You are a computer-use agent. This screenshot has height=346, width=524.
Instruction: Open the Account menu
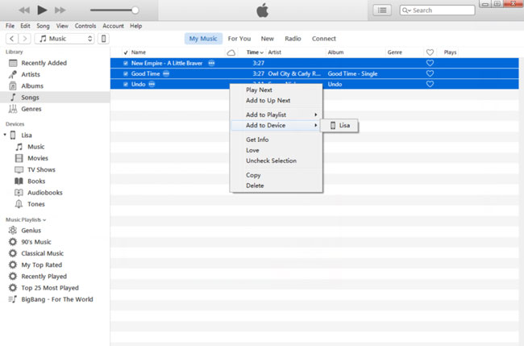(x=113, y=26)
